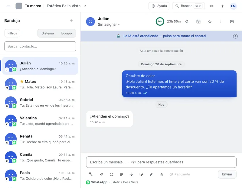Open Valentina's conversation
This screenshot has width=242, height=188.
point(40,121)
